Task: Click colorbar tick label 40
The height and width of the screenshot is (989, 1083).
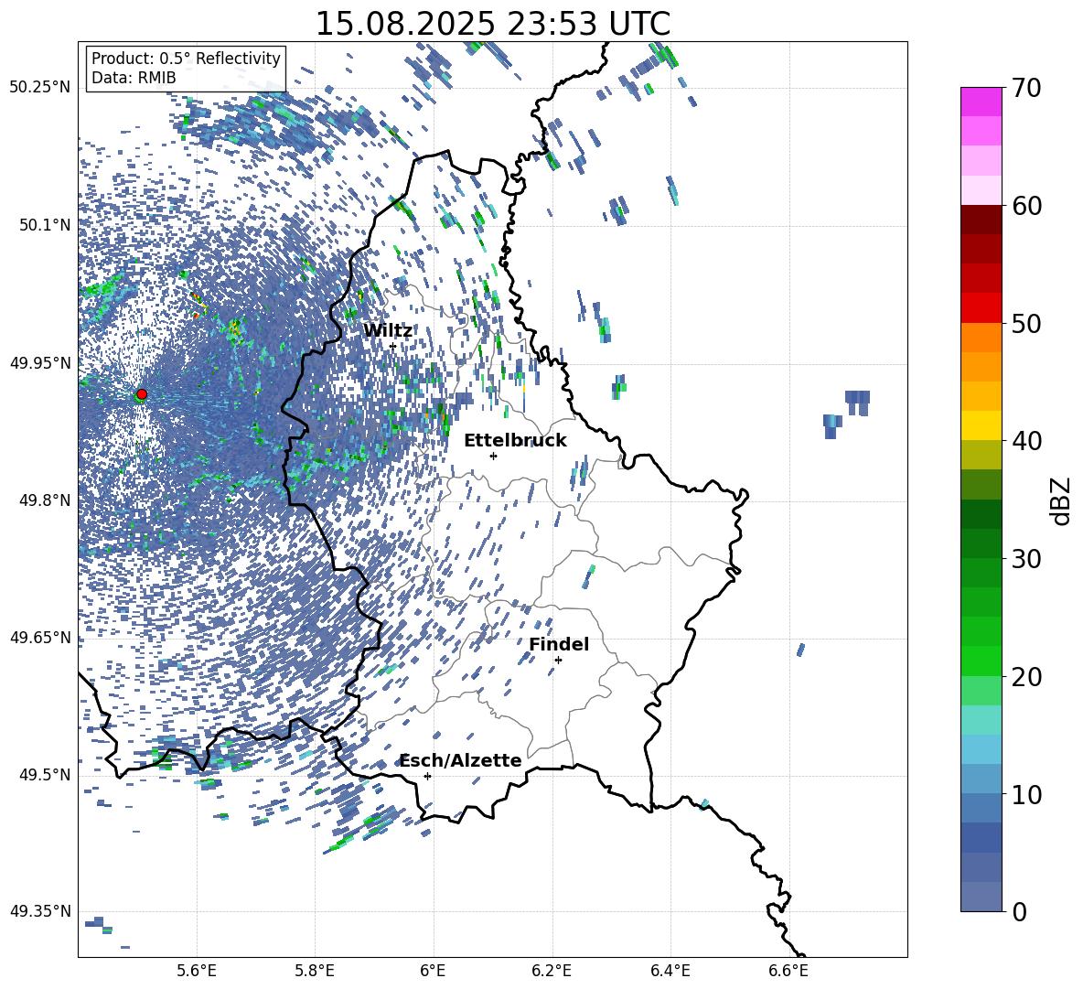Action: (1026, 441)
